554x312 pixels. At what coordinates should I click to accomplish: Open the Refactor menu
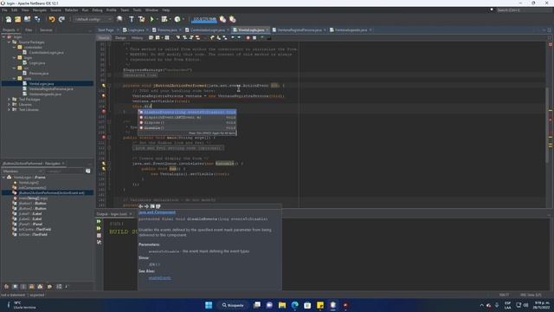tap(71, 10)
